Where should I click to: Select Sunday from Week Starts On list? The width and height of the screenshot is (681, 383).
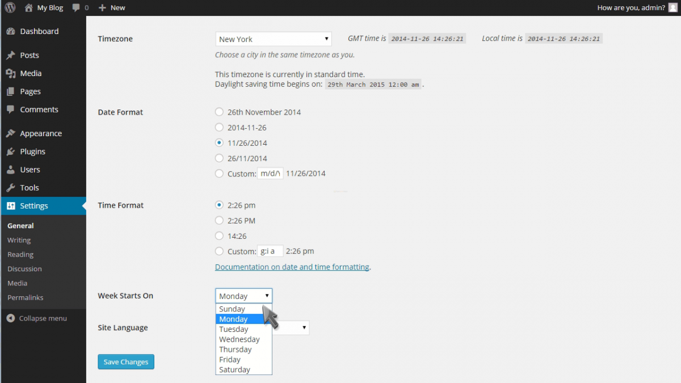click(x=232, y=309)
